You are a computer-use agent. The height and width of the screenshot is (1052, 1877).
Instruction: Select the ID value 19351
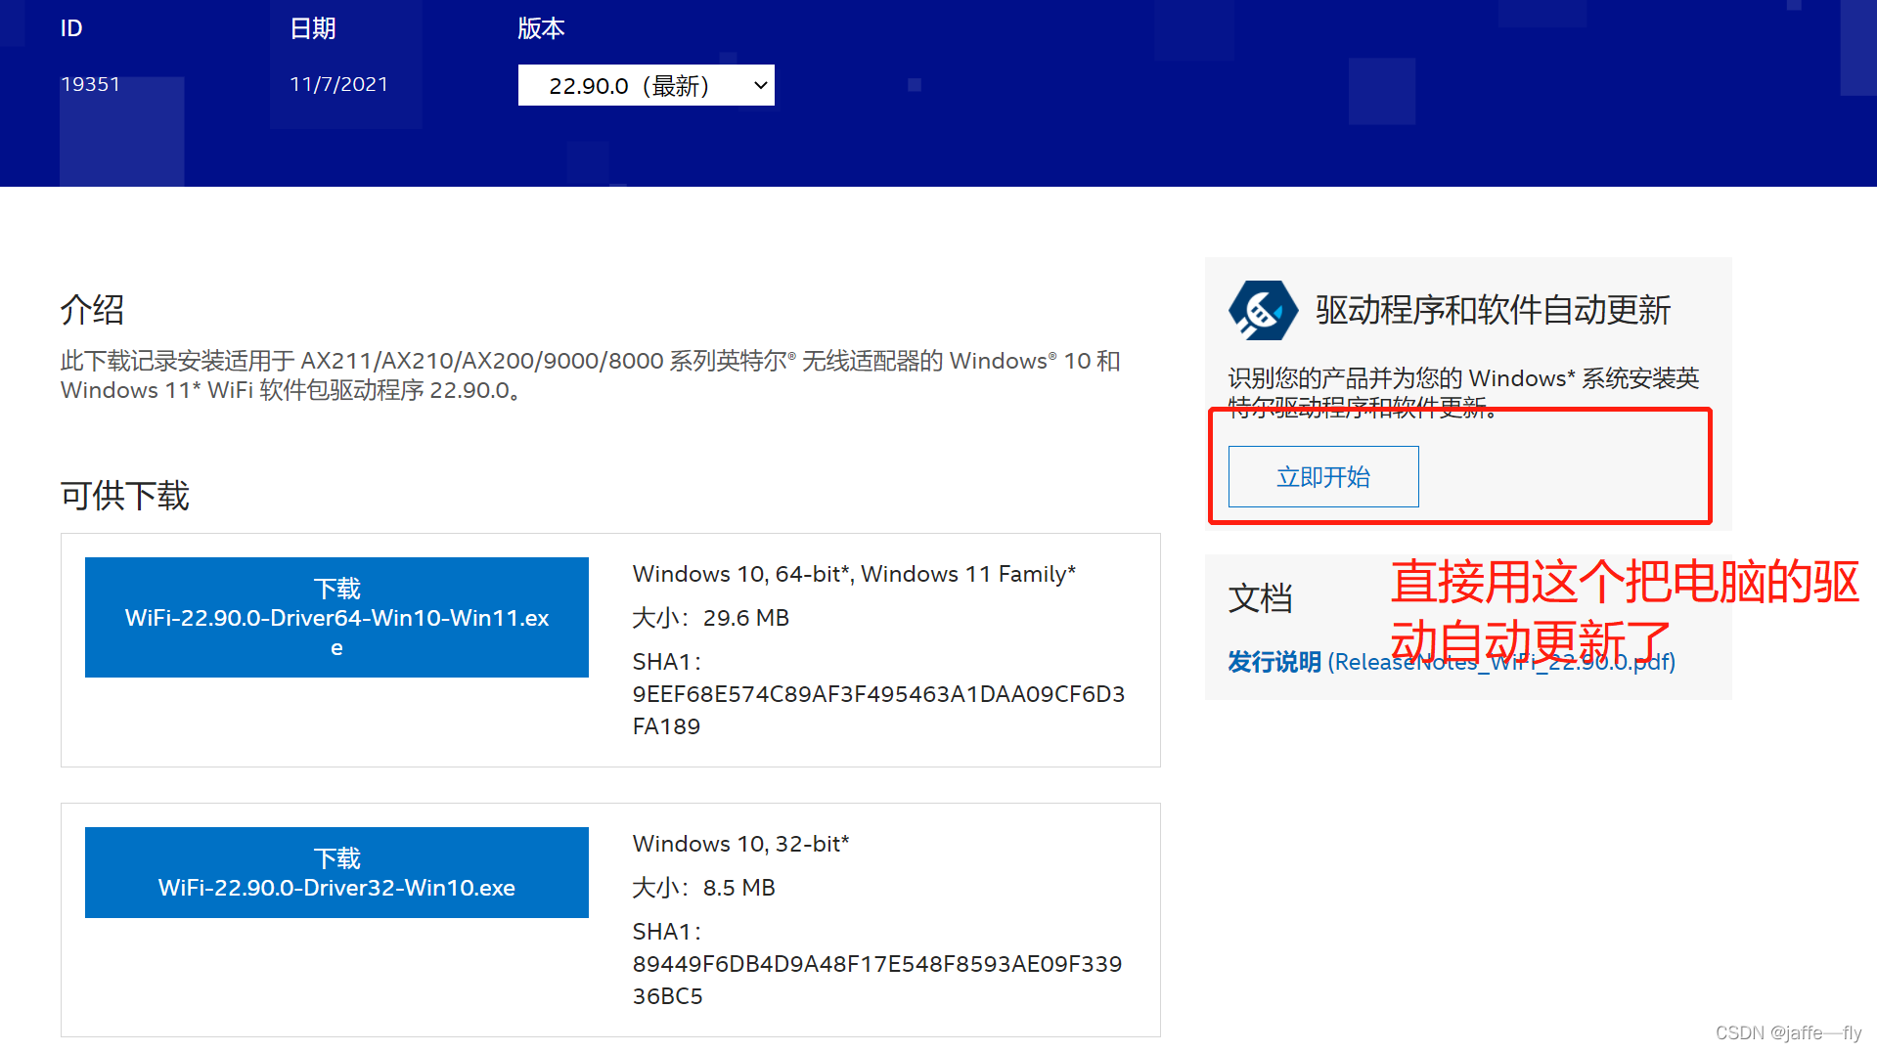click(90, 84)
